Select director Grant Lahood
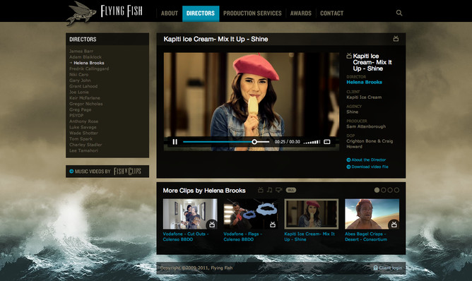The image size is (472, 281). (83, 86)
